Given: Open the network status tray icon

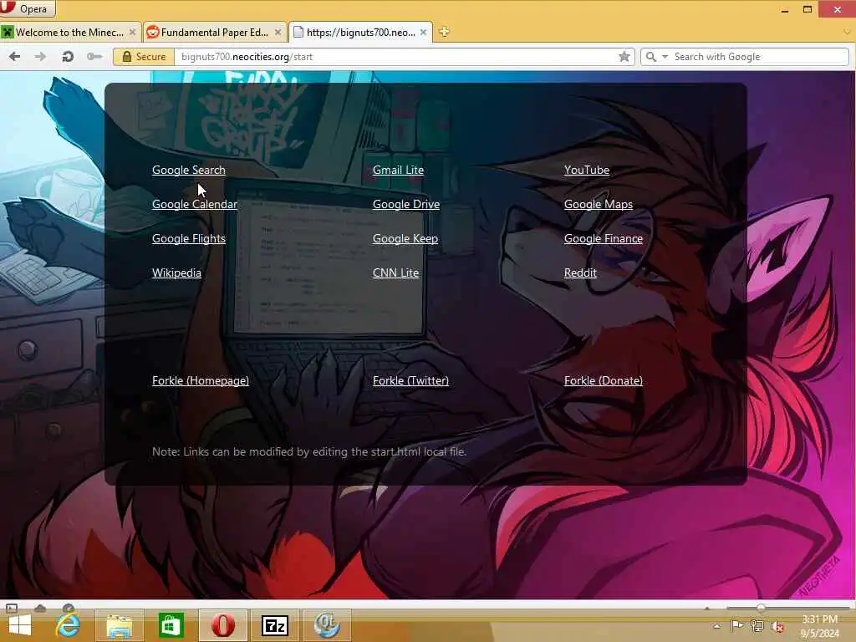Looking at the screenshot, I should click(757, 626).
